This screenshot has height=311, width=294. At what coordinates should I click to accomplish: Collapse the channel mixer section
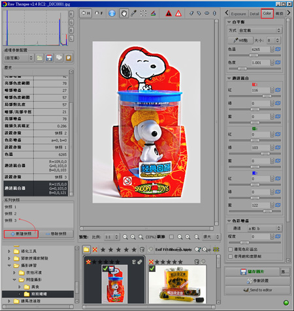coord(229,78)
